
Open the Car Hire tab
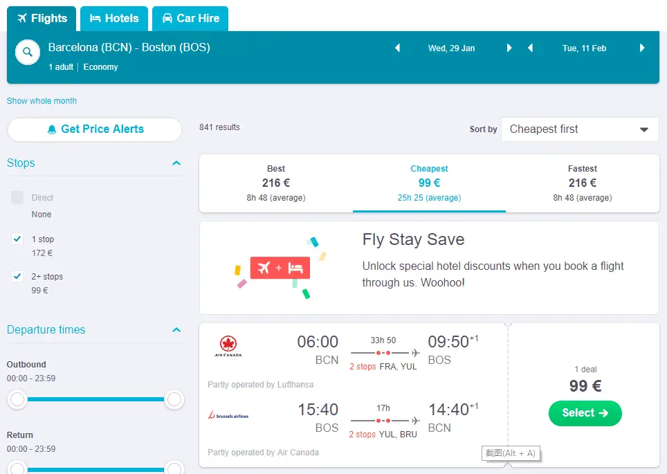190,19
